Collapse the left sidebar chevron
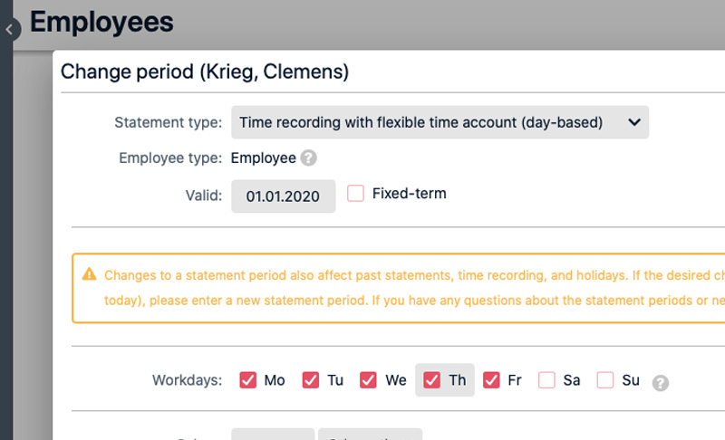725x440 pixels. coord(9,30)
